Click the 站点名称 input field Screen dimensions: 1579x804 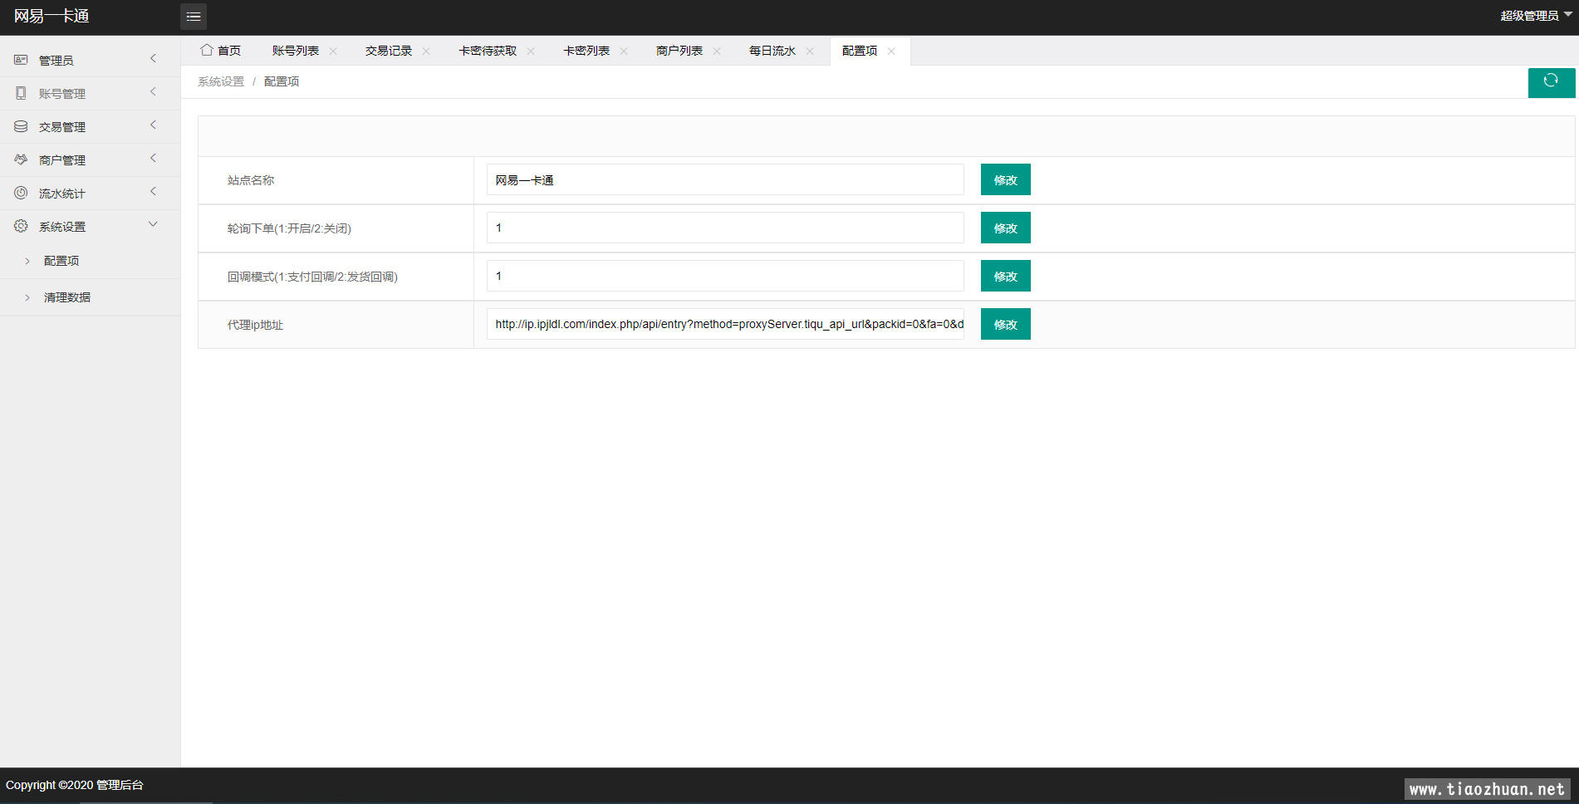point(725,179)
